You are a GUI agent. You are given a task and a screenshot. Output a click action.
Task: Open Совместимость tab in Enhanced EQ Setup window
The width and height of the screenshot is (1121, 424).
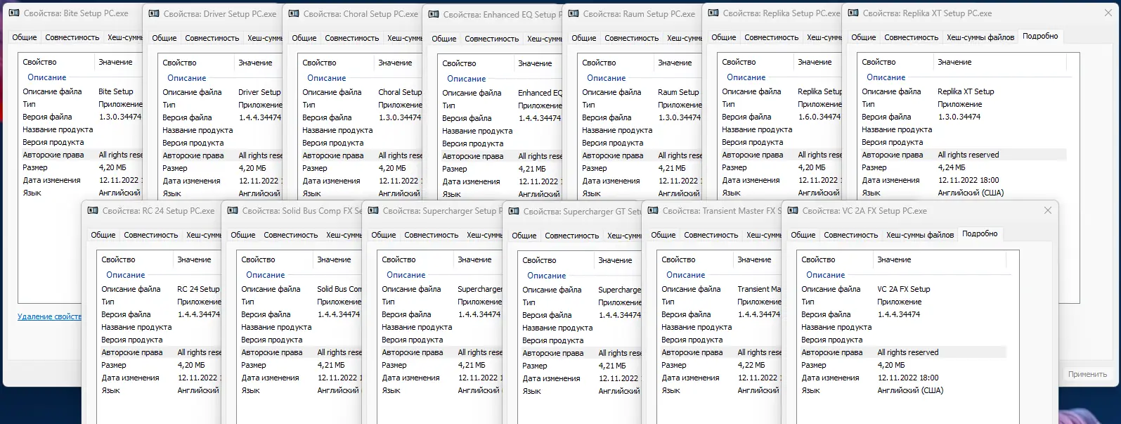[492, 39]
